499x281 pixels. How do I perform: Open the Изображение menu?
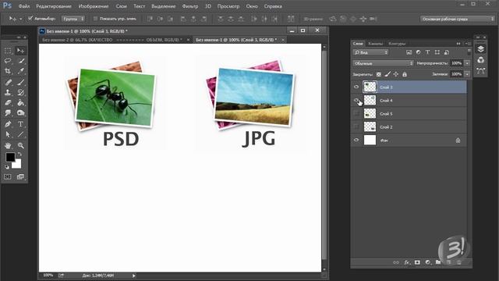click(x=94, y=6)
